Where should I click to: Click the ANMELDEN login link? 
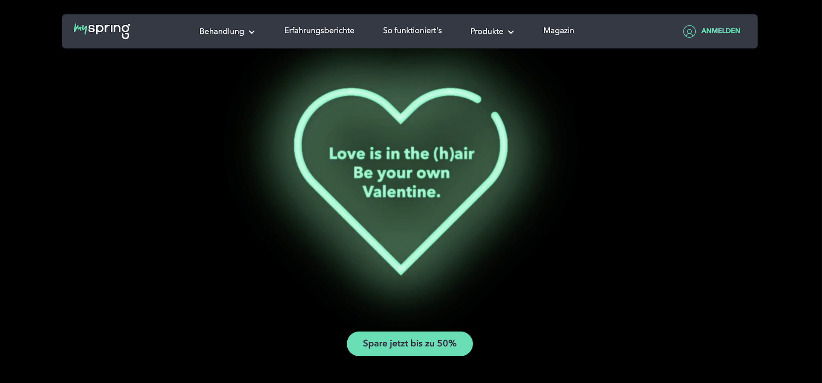click(x=721, y=31)
